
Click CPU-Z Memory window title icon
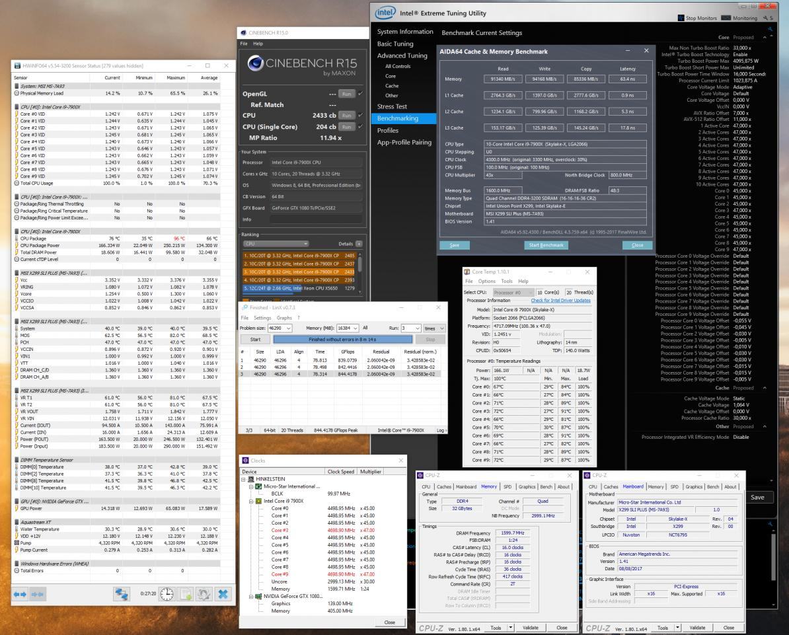(x=420, y=475)
